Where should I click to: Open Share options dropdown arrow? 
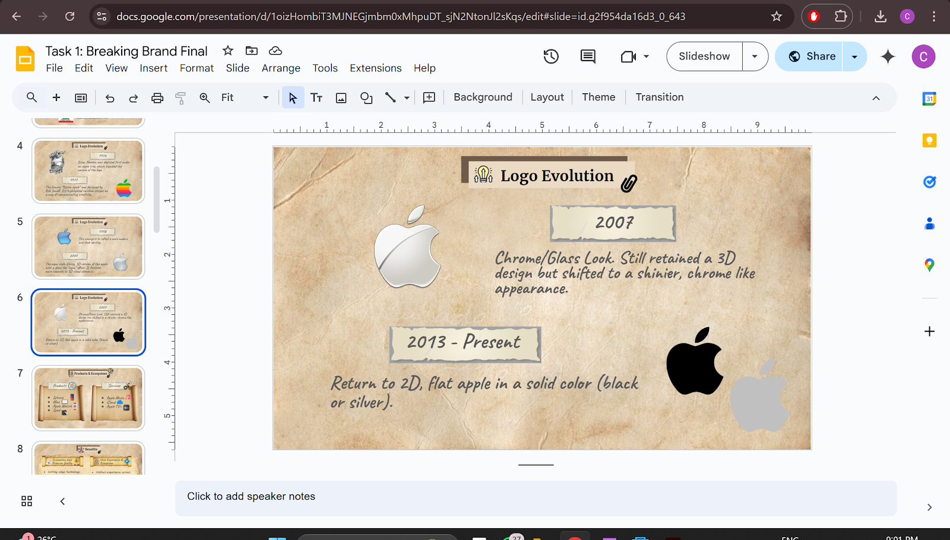pyautogui.click(x=854, y=56)
